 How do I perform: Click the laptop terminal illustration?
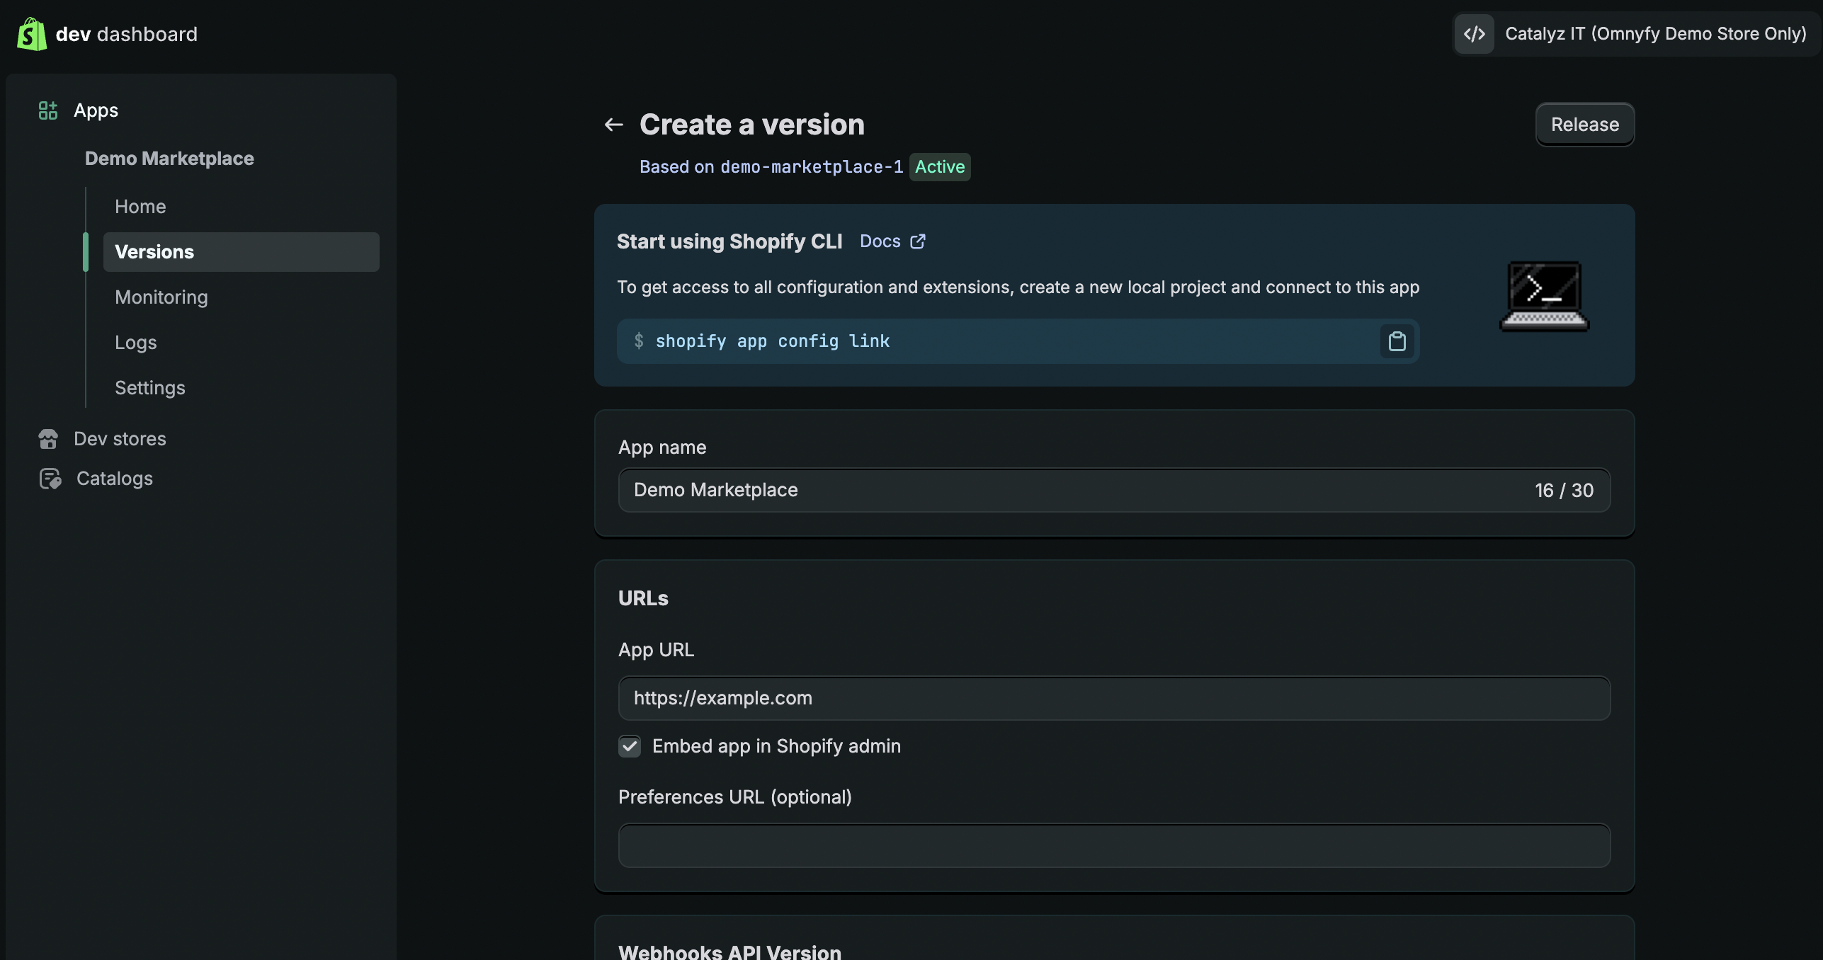[1544, 296]
